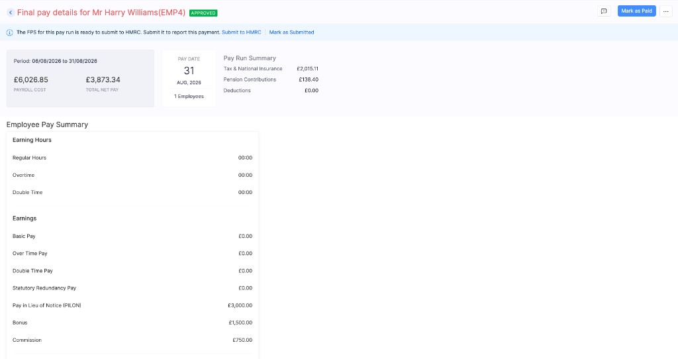Click the PILON £3,000.00 amount
Screen dimensions: 678x359
tap(240, 305)
